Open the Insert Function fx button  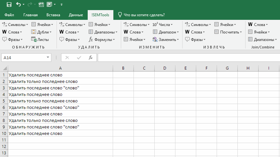(x=91, y=58)
